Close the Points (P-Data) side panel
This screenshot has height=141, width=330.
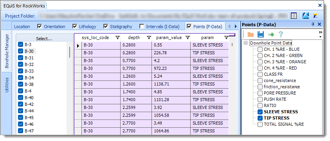pos(319,24)
